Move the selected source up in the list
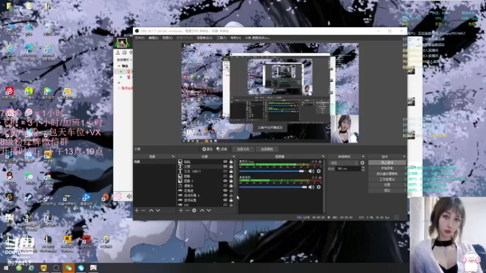Screen dimensions: 486x273 pyautogui.click(x=202, y=211)
